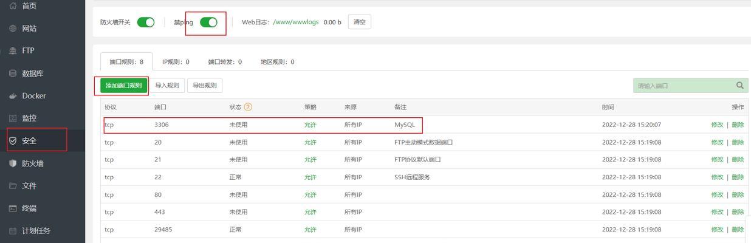The width and height of the screenshot is (751, 243).
Task: Click the FTP主动模式数据端口 remark
Action: [424, 143]
